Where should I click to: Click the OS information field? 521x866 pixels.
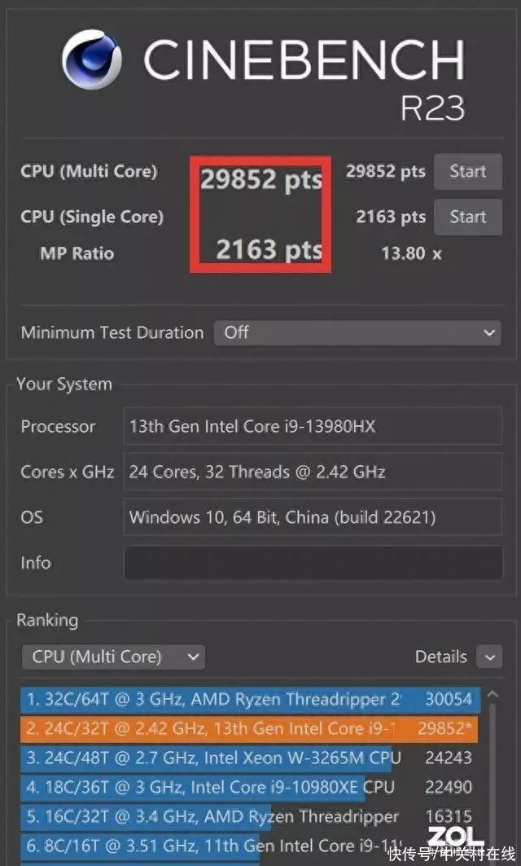[x=313, y=517]
